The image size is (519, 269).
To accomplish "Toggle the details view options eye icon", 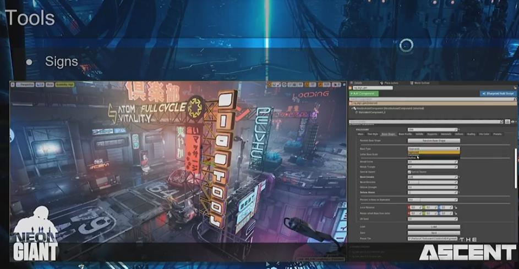I will pos(513,122).
